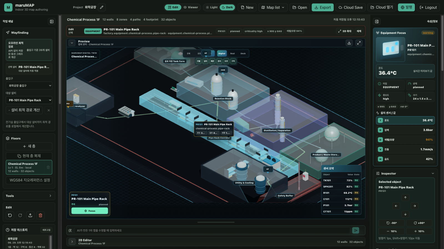Click the pencil icon beside project name
Viewport: 444px width, 249px height.
[102, 7]
